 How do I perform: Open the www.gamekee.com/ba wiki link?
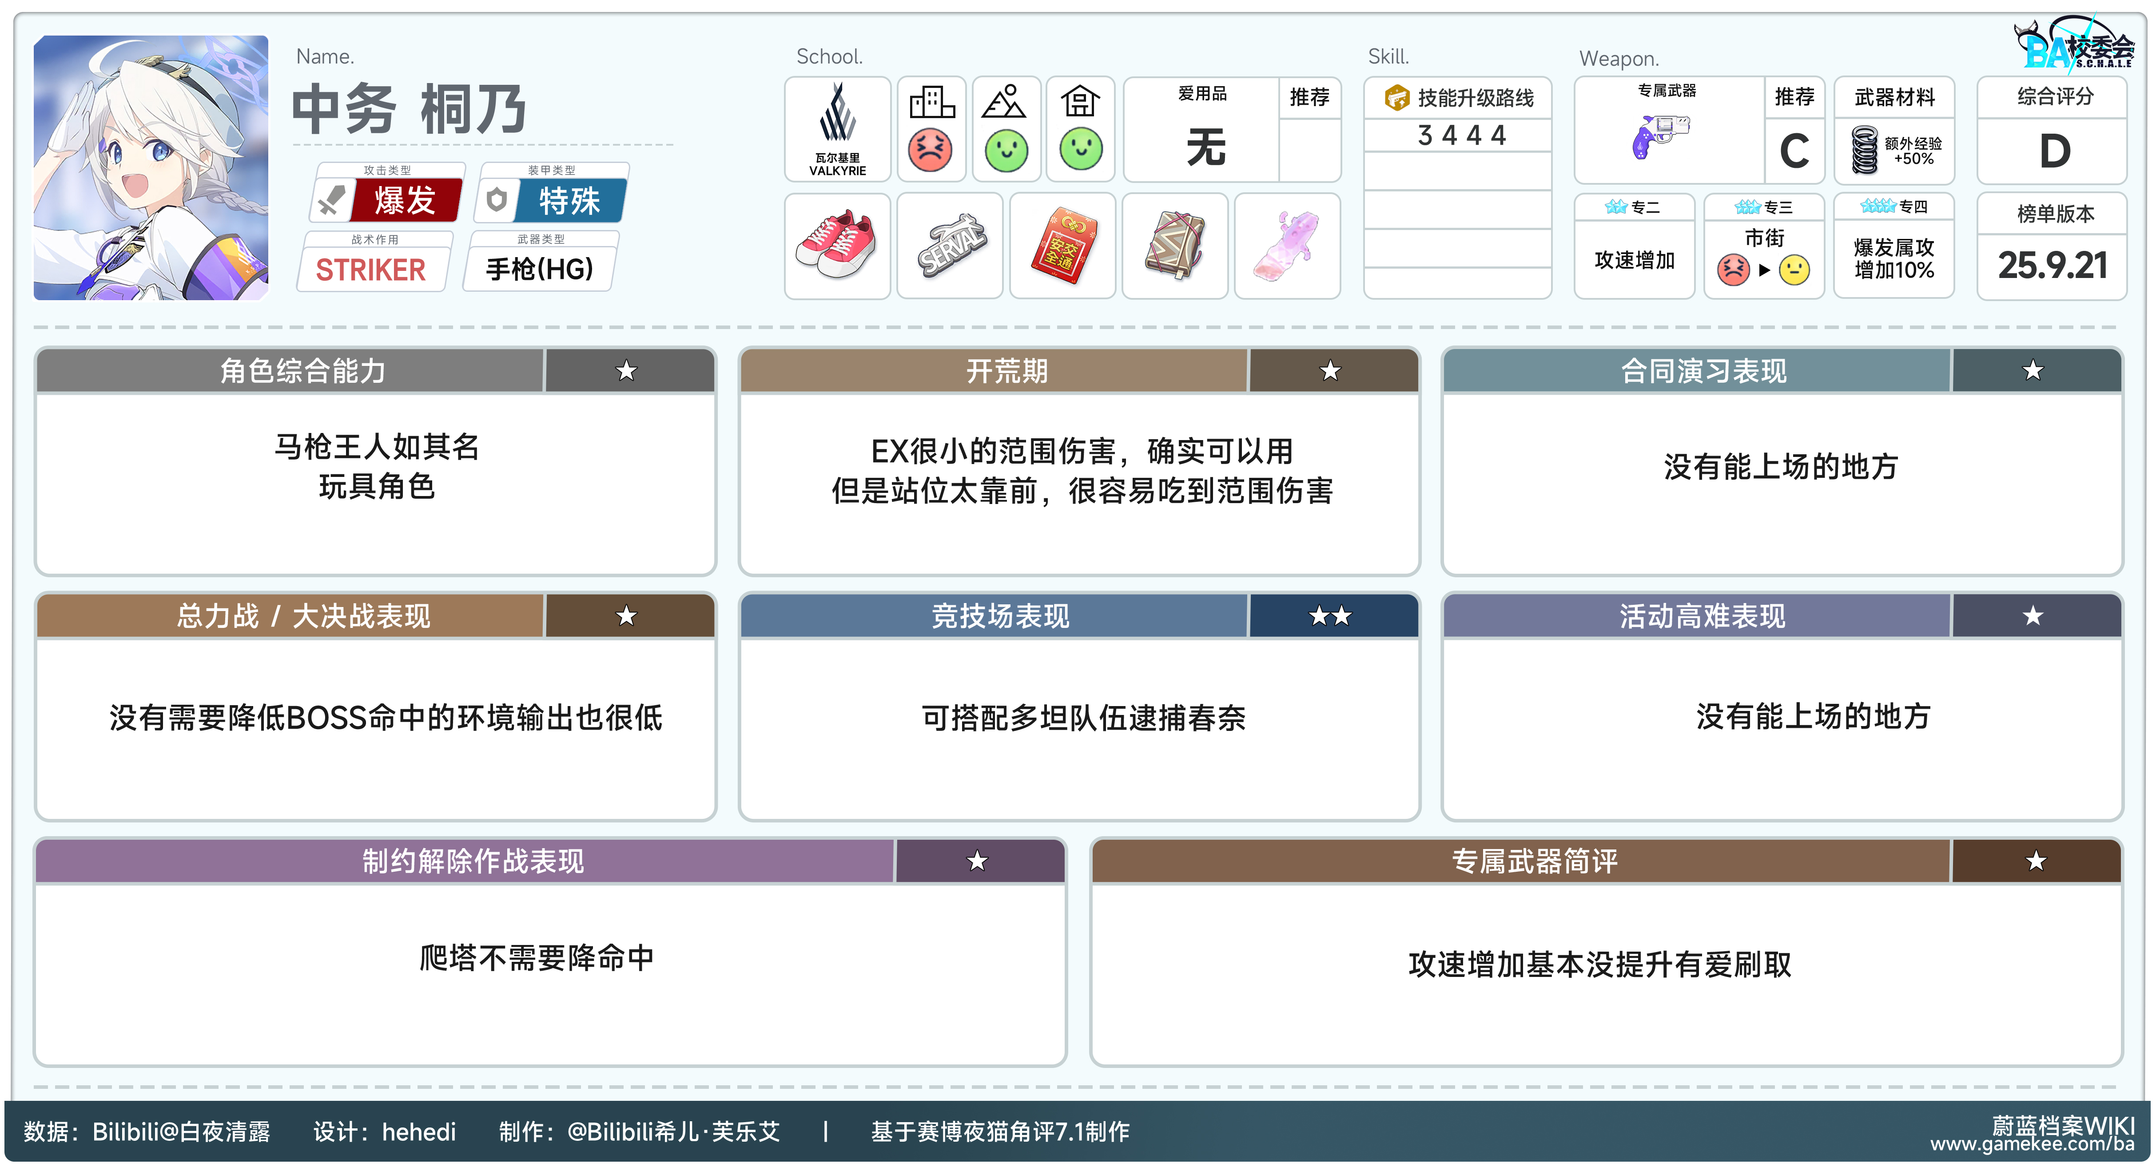point(2031,1143)
